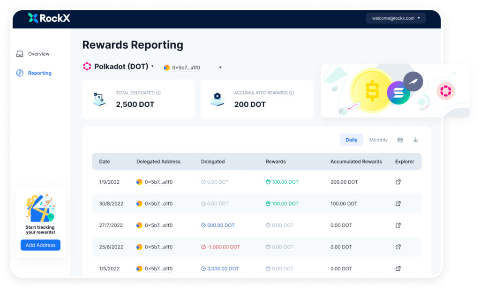Open the welcome@rockx.com account dropdown
This screenshot has height=291, width=480.
(396, 18)
